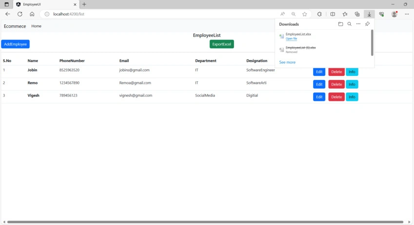Click phone number 8525963520
Image resolution: width=414 pixels, height=225 pixels.
point(69,70)
